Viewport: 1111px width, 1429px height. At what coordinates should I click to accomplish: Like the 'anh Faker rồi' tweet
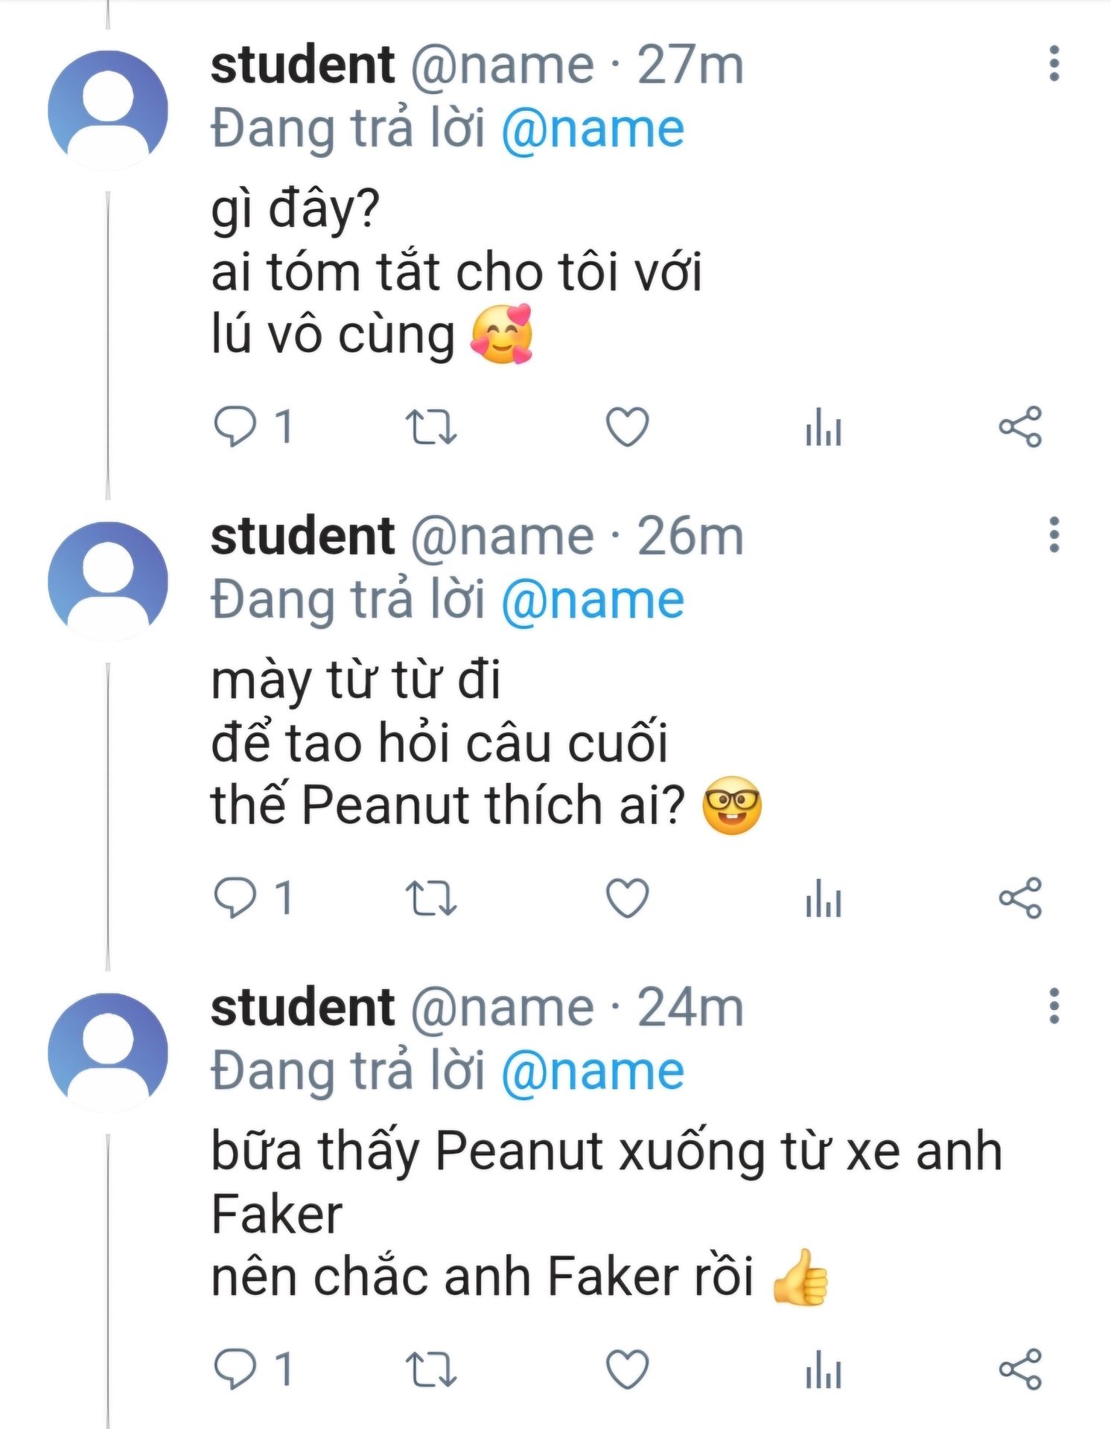(x=627, y=1369)
